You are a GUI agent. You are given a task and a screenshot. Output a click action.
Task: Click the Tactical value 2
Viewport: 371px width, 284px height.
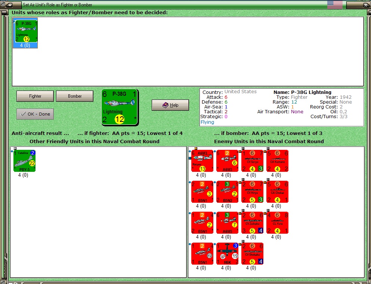[226, 112]
